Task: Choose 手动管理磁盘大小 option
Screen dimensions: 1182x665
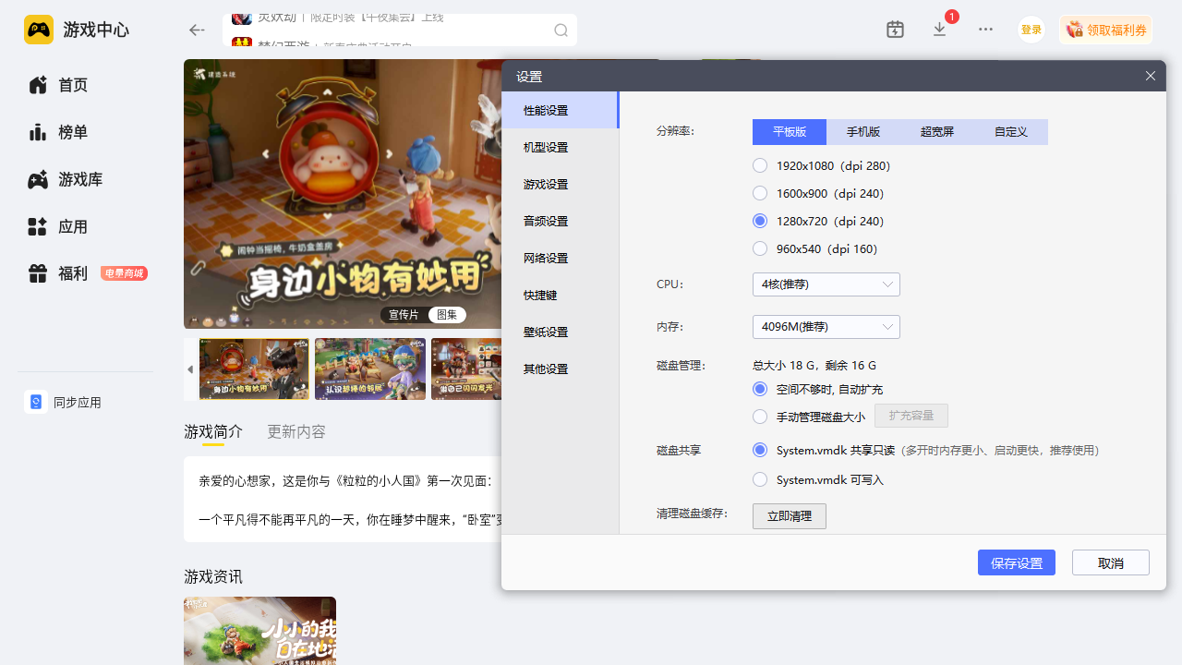Action: [x=760, y=417]
